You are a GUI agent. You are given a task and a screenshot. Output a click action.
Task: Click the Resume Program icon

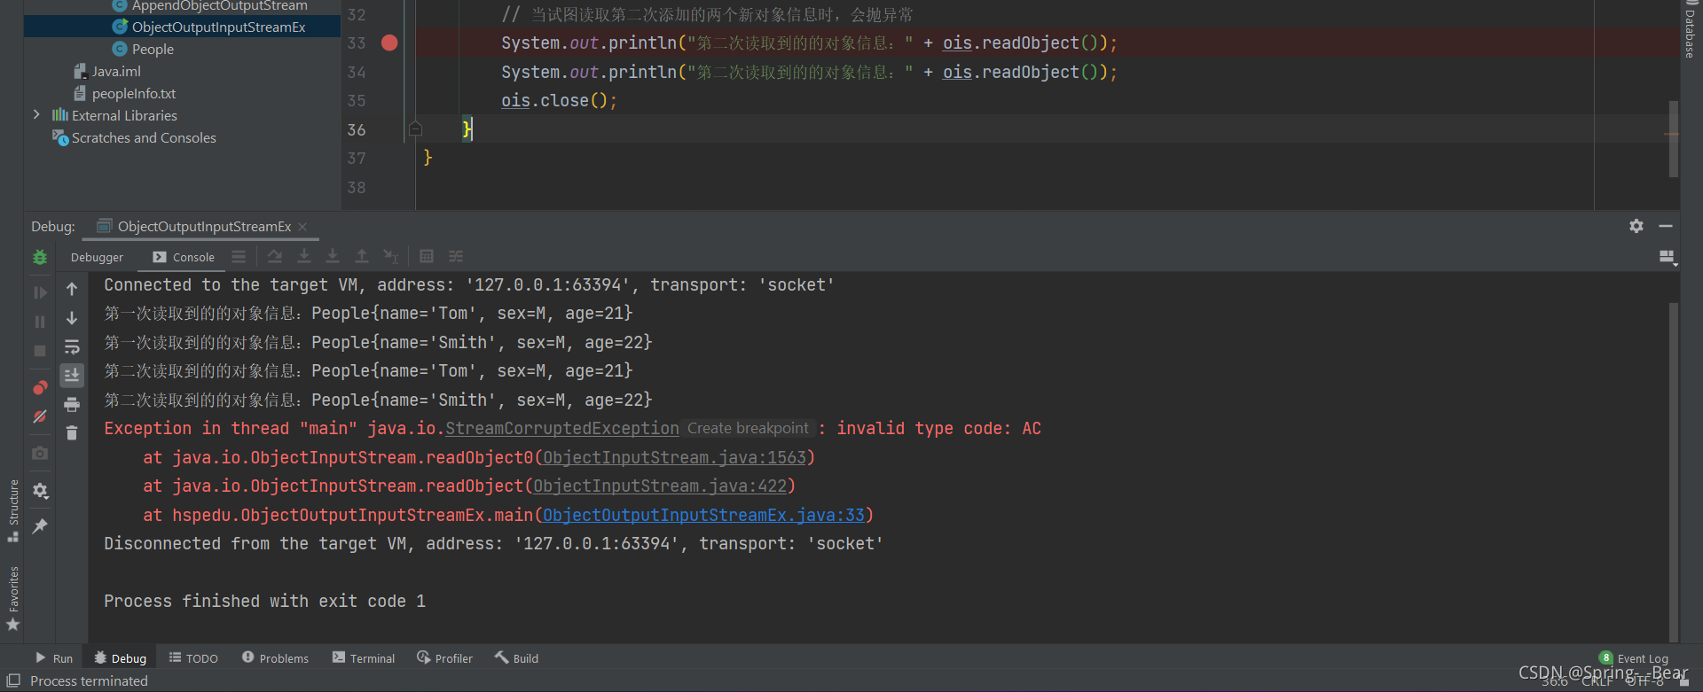tap(40, 292)
